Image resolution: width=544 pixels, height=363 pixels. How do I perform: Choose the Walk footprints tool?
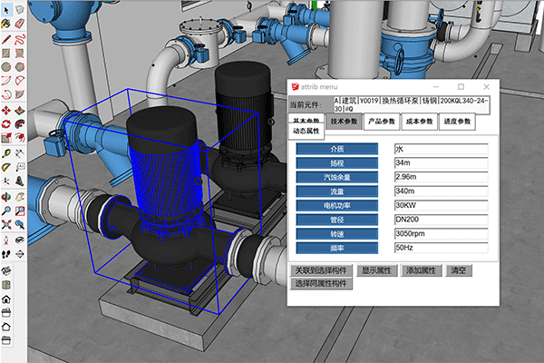[x=6, y=254]
